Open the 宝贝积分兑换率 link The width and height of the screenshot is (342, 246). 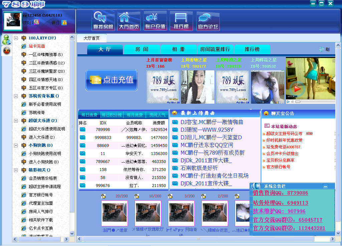280,160
